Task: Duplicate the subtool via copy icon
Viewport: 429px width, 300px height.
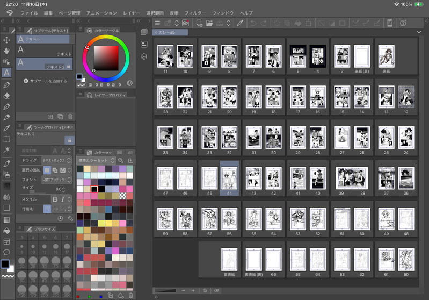Action: click(60, 117)
